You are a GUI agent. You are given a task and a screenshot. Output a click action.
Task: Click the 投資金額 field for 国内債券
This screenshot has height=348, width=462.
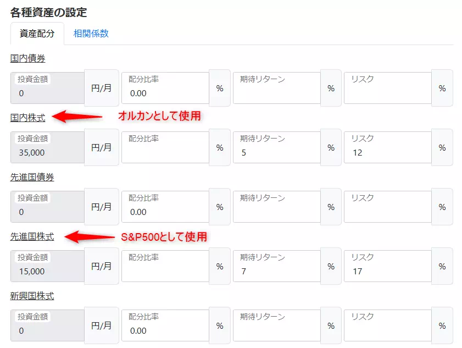point(47,87)
